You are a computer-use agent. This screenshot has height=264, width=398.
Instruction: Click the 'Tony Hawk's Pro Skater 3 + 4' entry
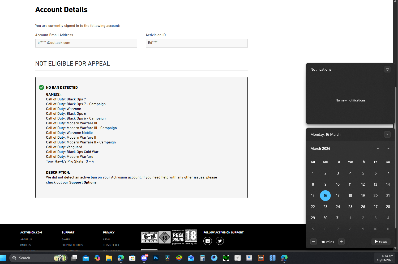click(x=70, y=161)
